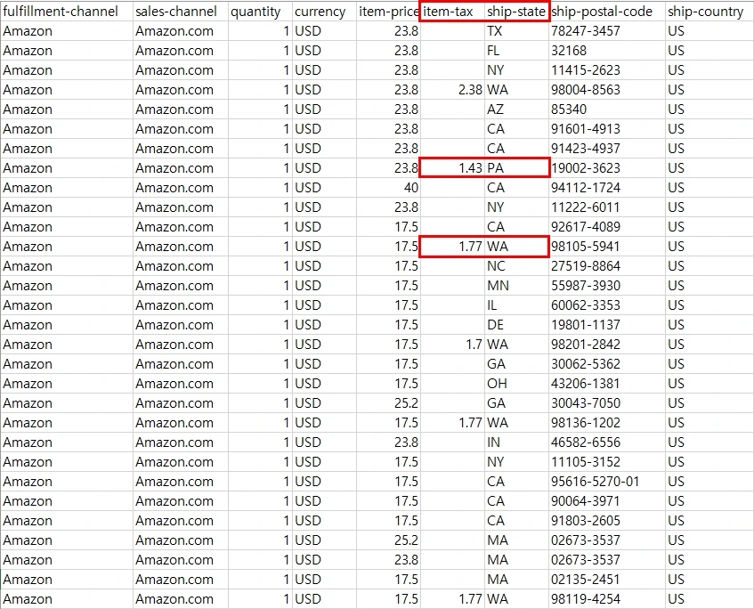
Task: Click the item-tax value 2.38 cell
Action: pos(454,90)
